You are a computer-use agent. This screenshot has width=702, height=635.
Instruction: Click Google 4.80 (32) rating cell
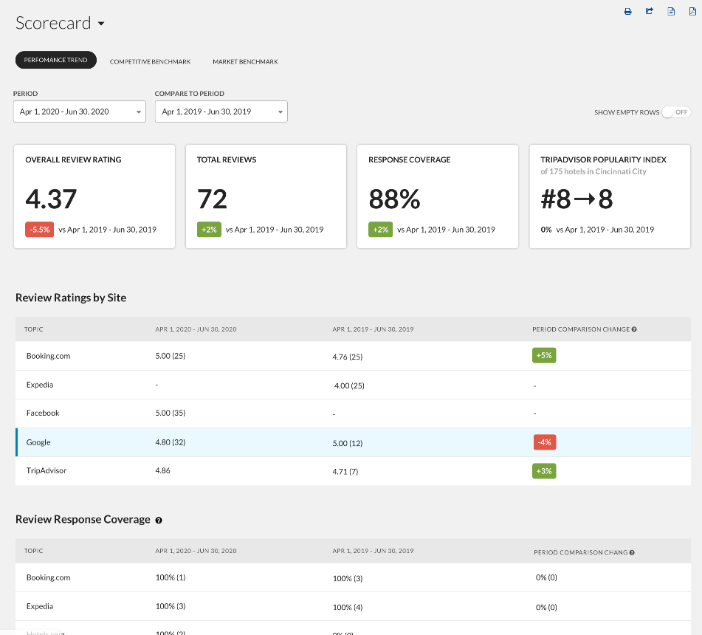[171, 442]
